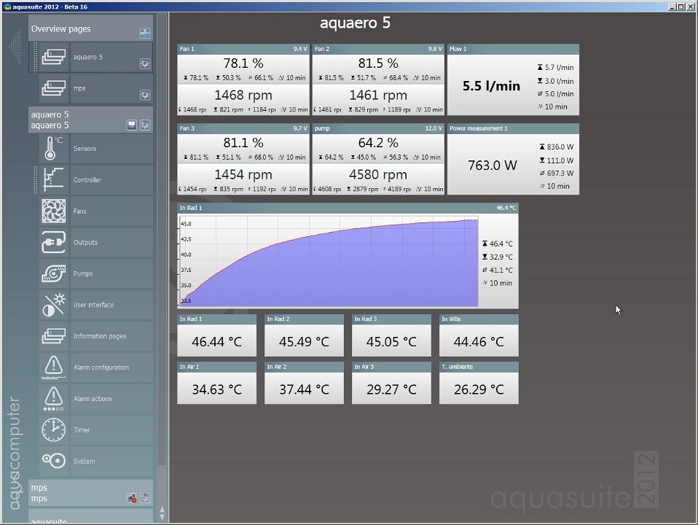
Task: Click the In Air 2 37.44 °C tile
Action: pyautogui.click(x=304, y=384)
